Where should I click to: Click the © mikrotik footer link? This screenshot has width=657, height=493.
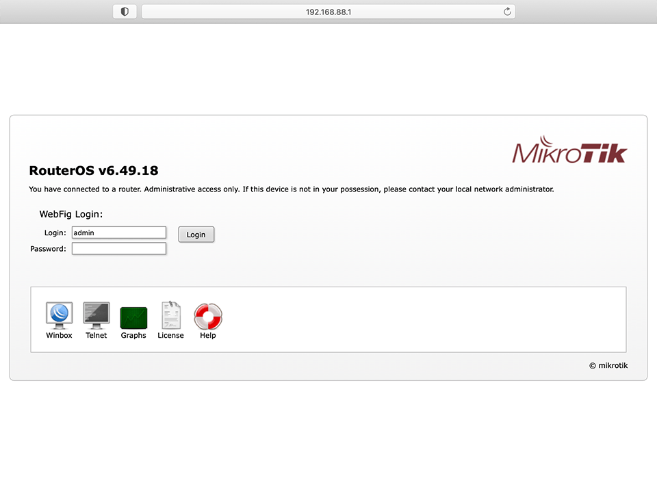[x=608, y=365]
